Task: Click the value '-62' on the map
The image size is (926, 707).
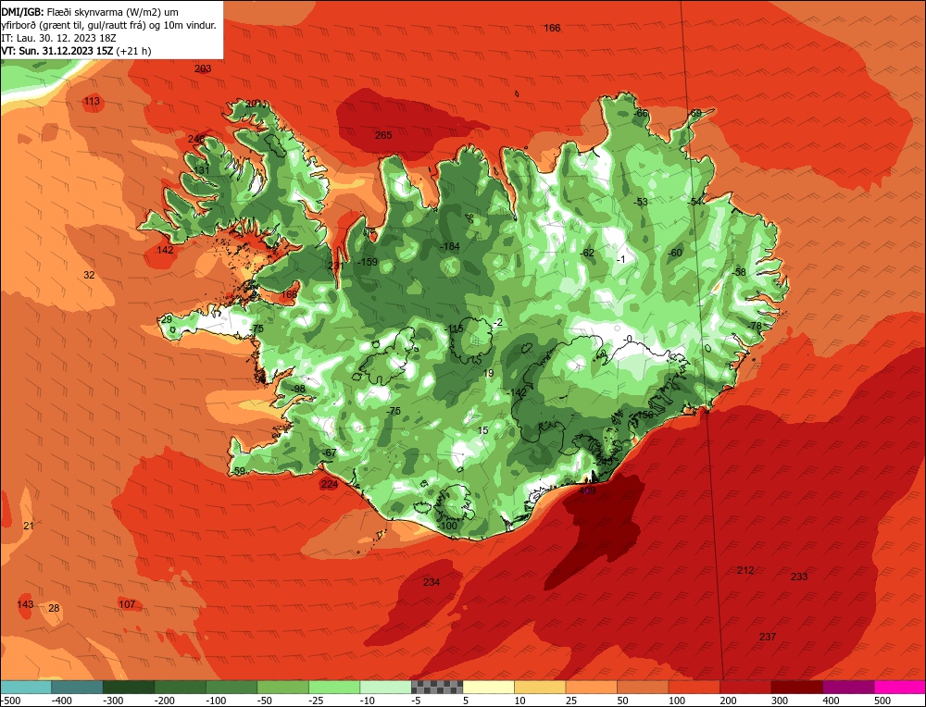Action: (x=586, y=253)
